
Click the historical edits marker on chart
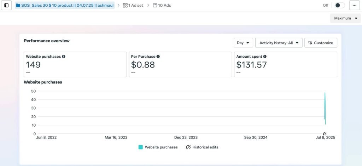325,134
